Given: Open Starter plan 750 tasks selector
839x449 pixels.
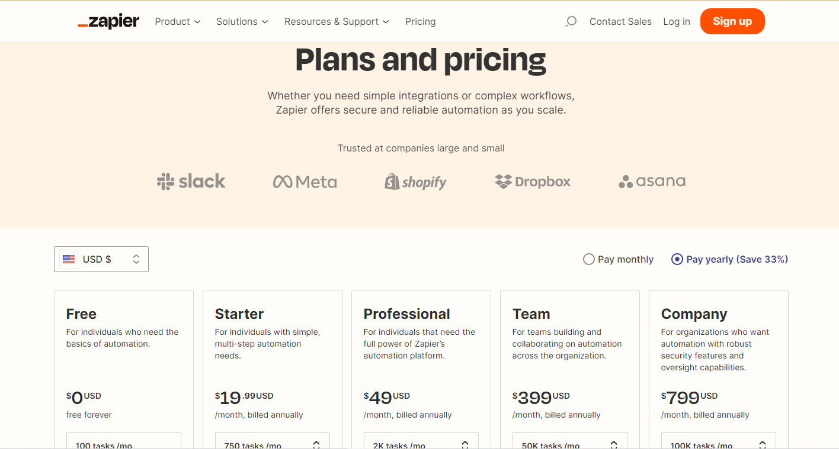Looking at the screenshot, I should pos(273,442).
